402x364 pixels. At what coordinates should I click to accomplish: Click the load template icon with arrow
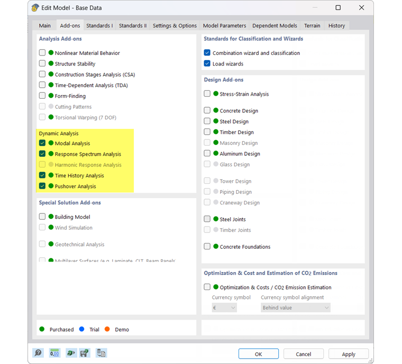click(71, 353)
